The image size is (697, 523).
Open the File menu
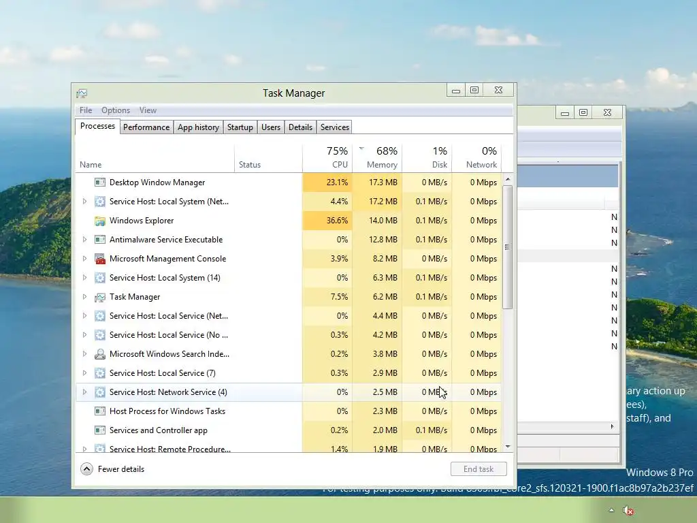tap(86, 110)
